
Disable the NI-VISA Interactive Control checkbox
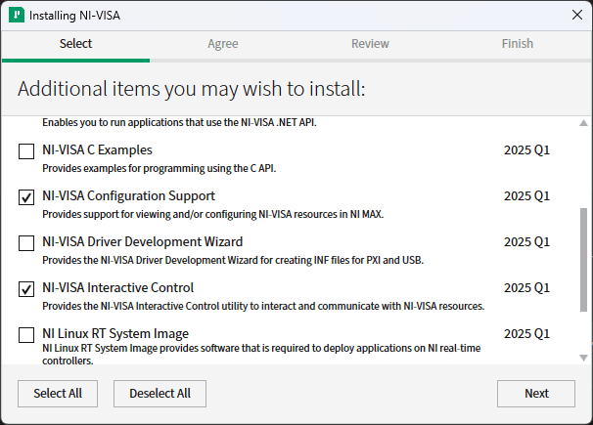(x=26, y=289)
